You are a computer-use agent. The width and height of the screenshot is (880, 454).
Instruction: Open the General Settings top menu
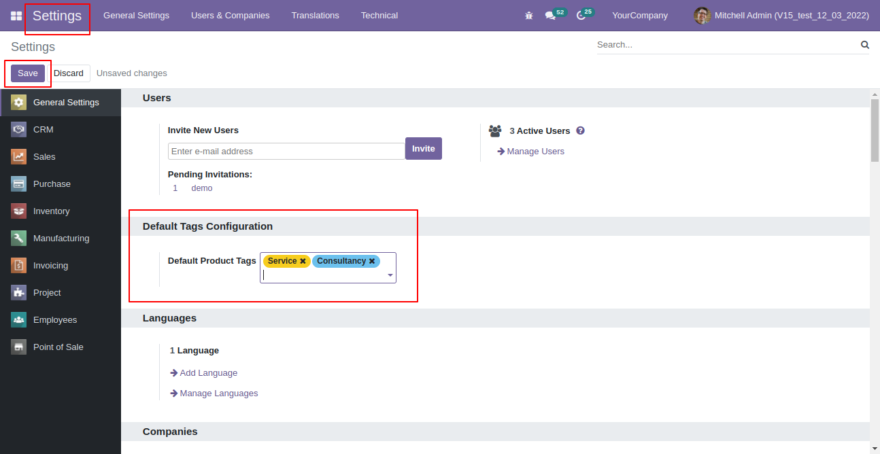click(x=136, y=15)
